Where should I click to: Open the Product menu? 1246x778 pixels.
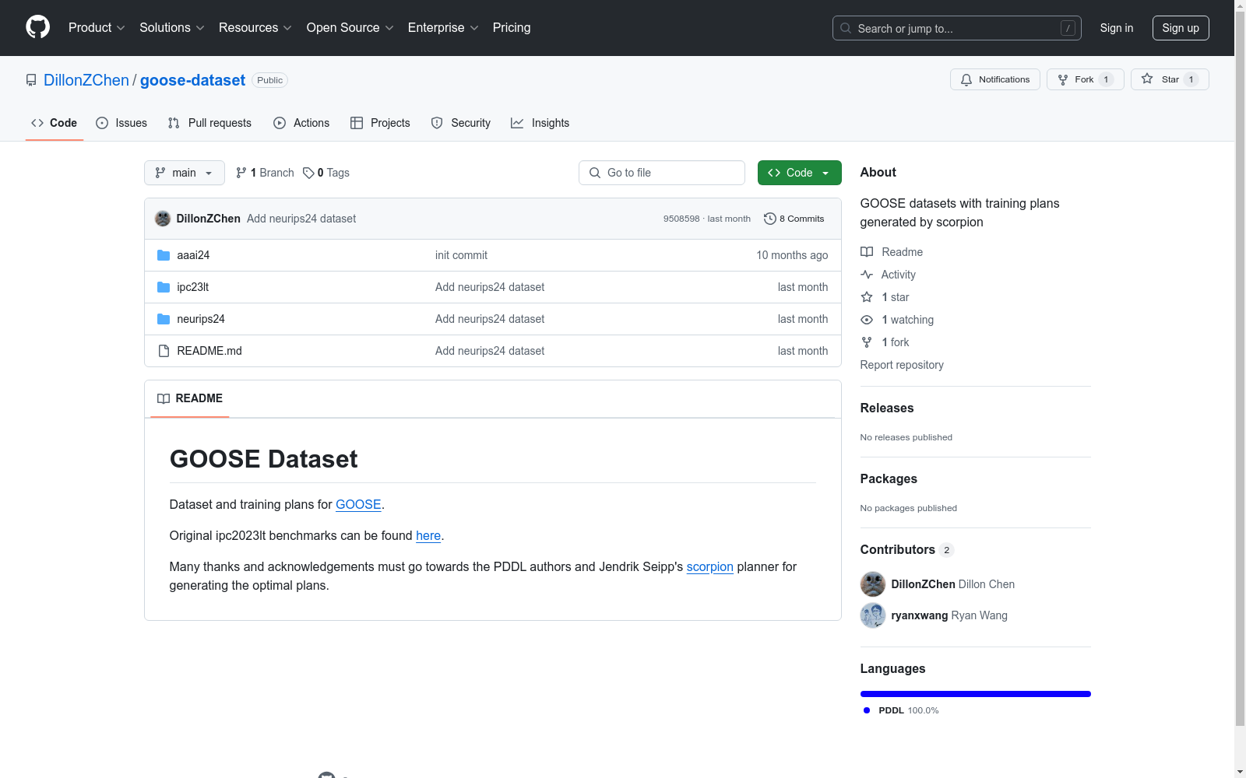97,27
